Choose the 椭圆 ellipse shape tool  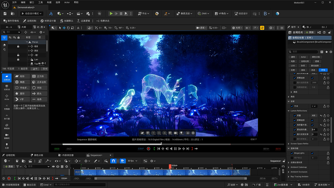[22, 82]
